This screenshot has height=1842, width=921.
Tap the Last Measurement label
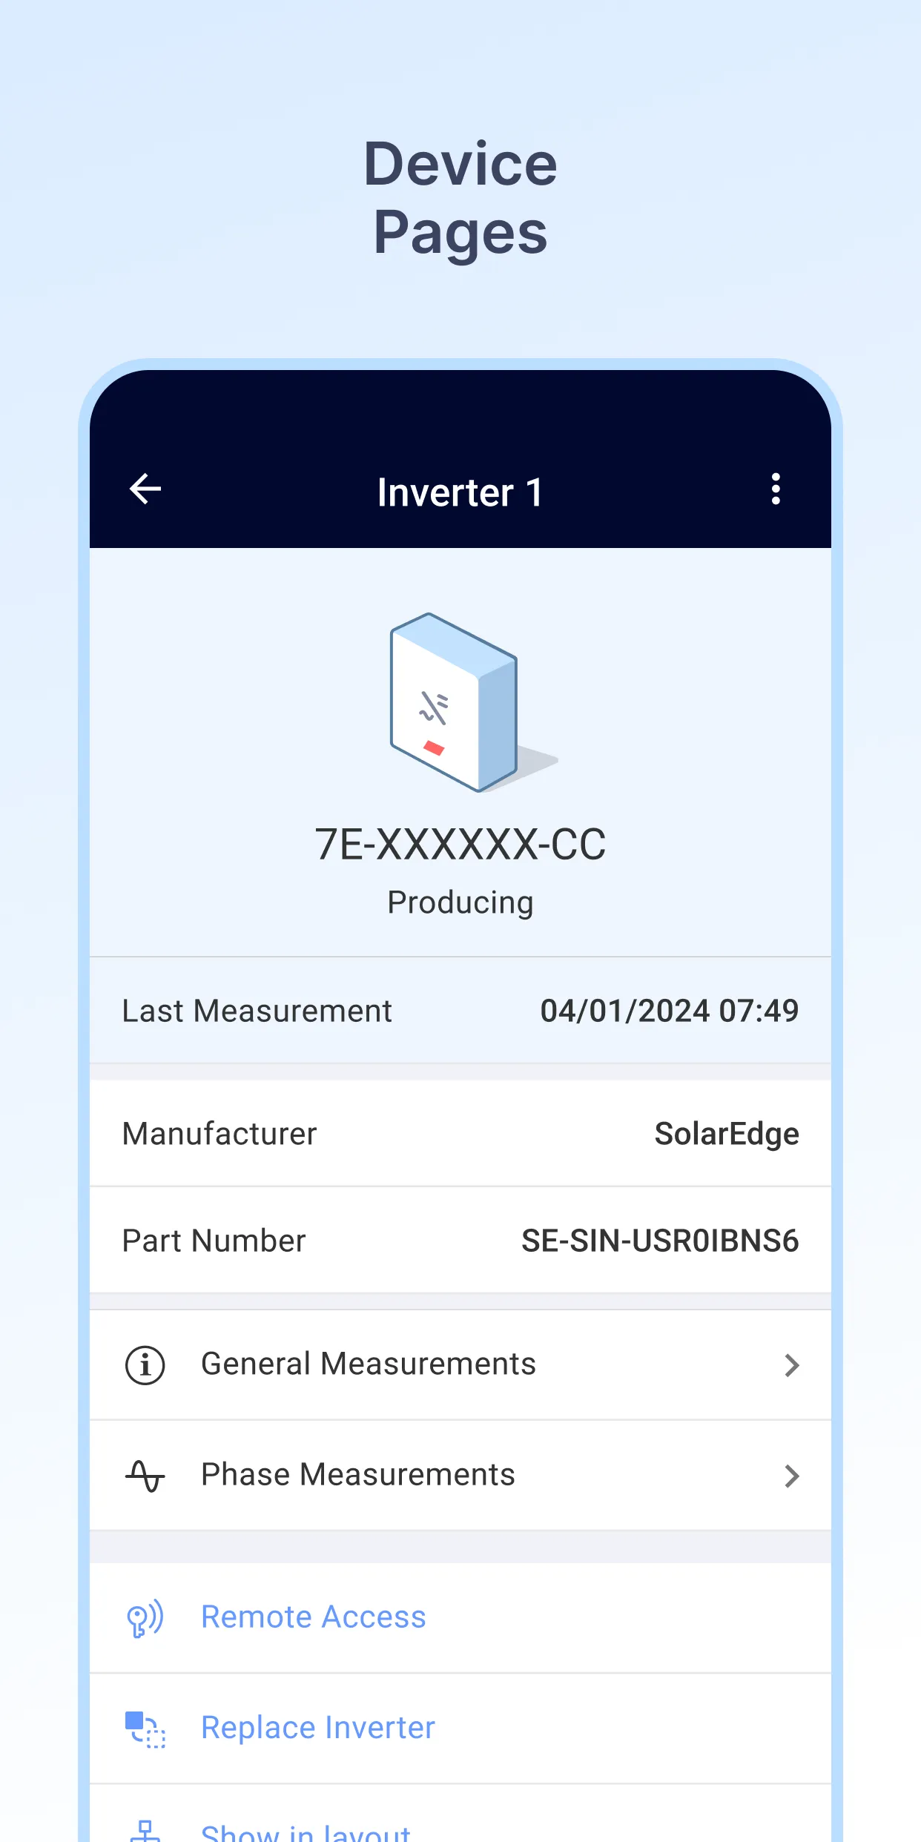pyautogui.click(x=257, y=1011)
